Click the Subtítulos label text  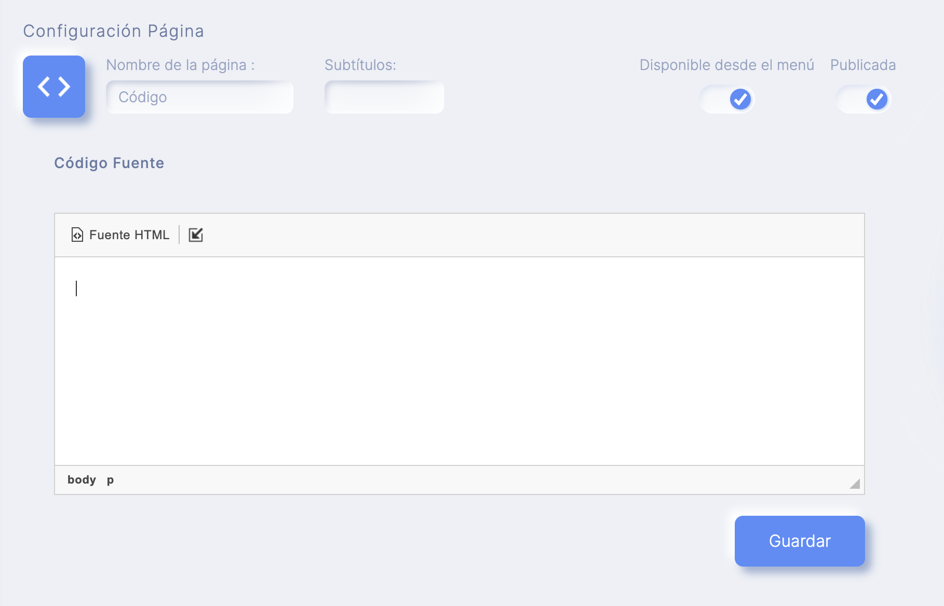[360, 65]
